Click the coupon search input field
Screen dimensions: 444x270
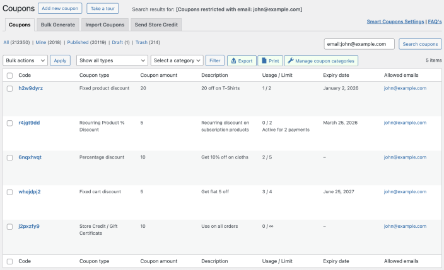pos(359,44)
